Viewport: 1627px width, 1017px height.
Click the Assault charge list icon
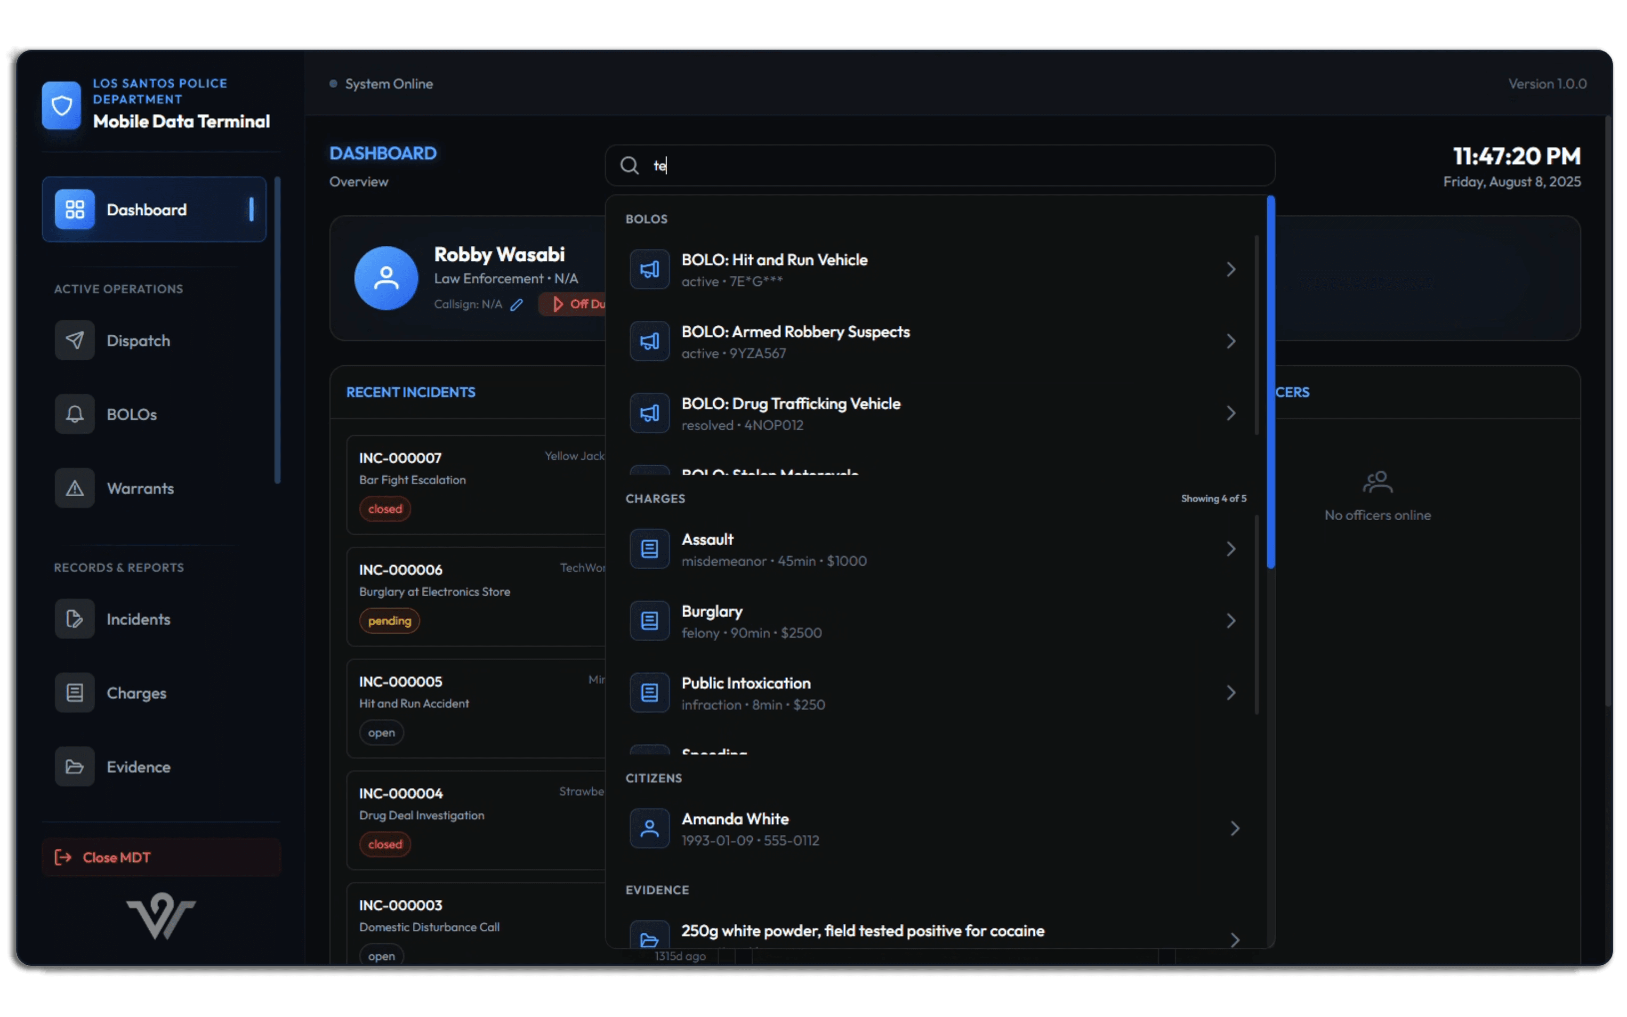(650, 549)
